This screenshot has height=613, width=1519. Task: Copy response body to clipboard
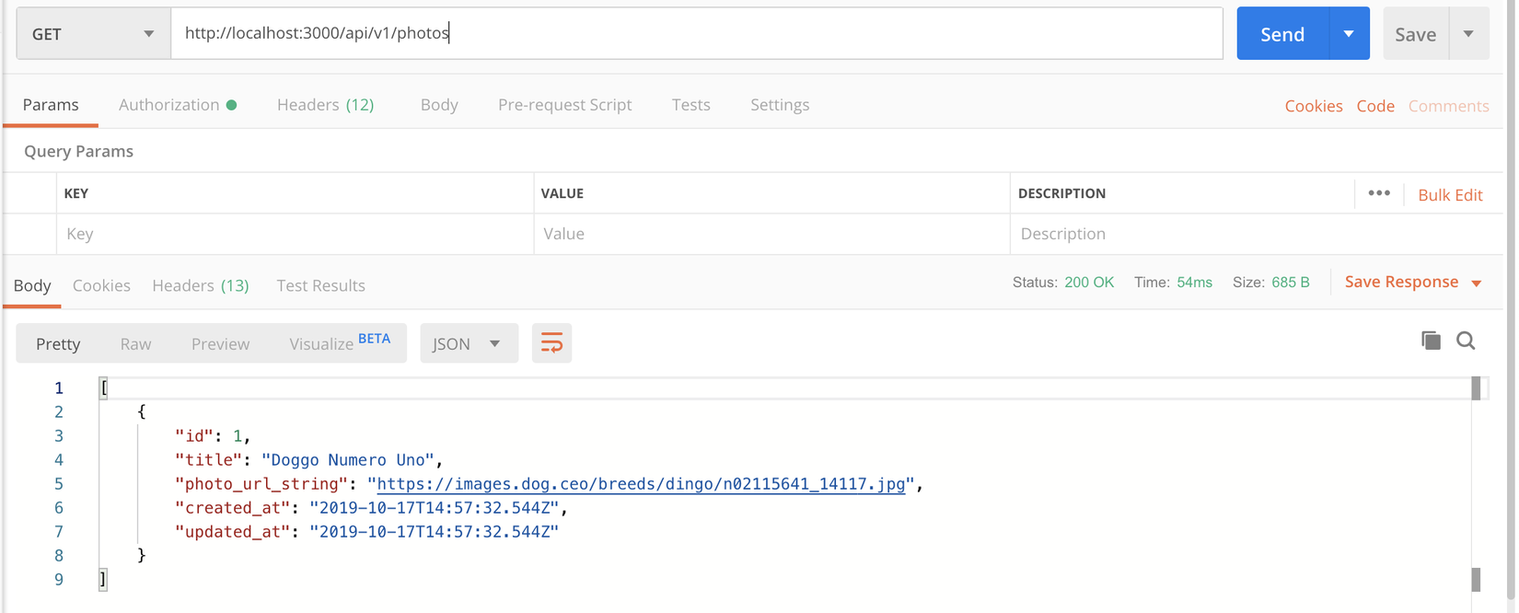coord(1431,341)
